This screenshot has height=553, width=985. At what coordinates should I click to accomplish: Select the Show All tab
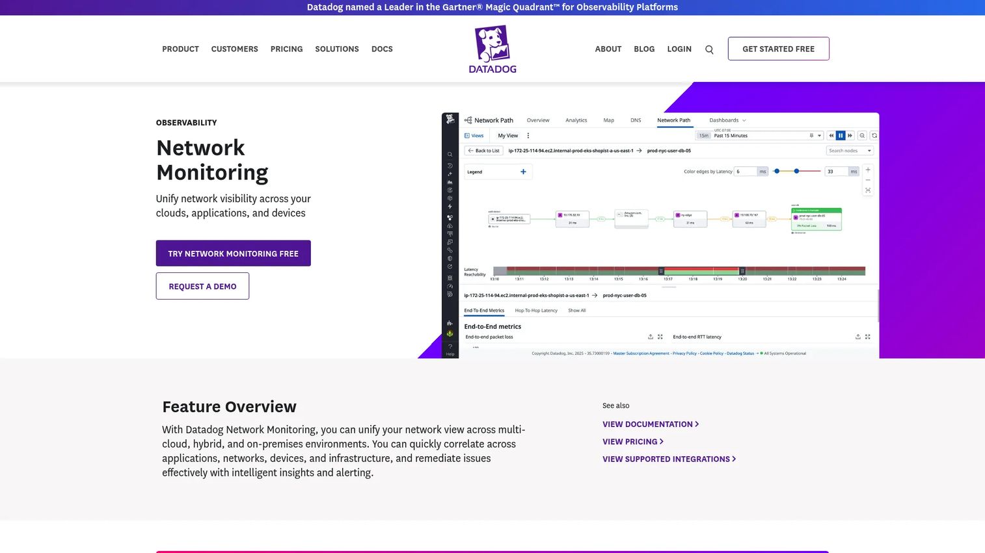coord(577,311)
